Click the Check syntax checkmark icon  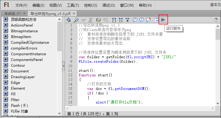click(84, 20)
